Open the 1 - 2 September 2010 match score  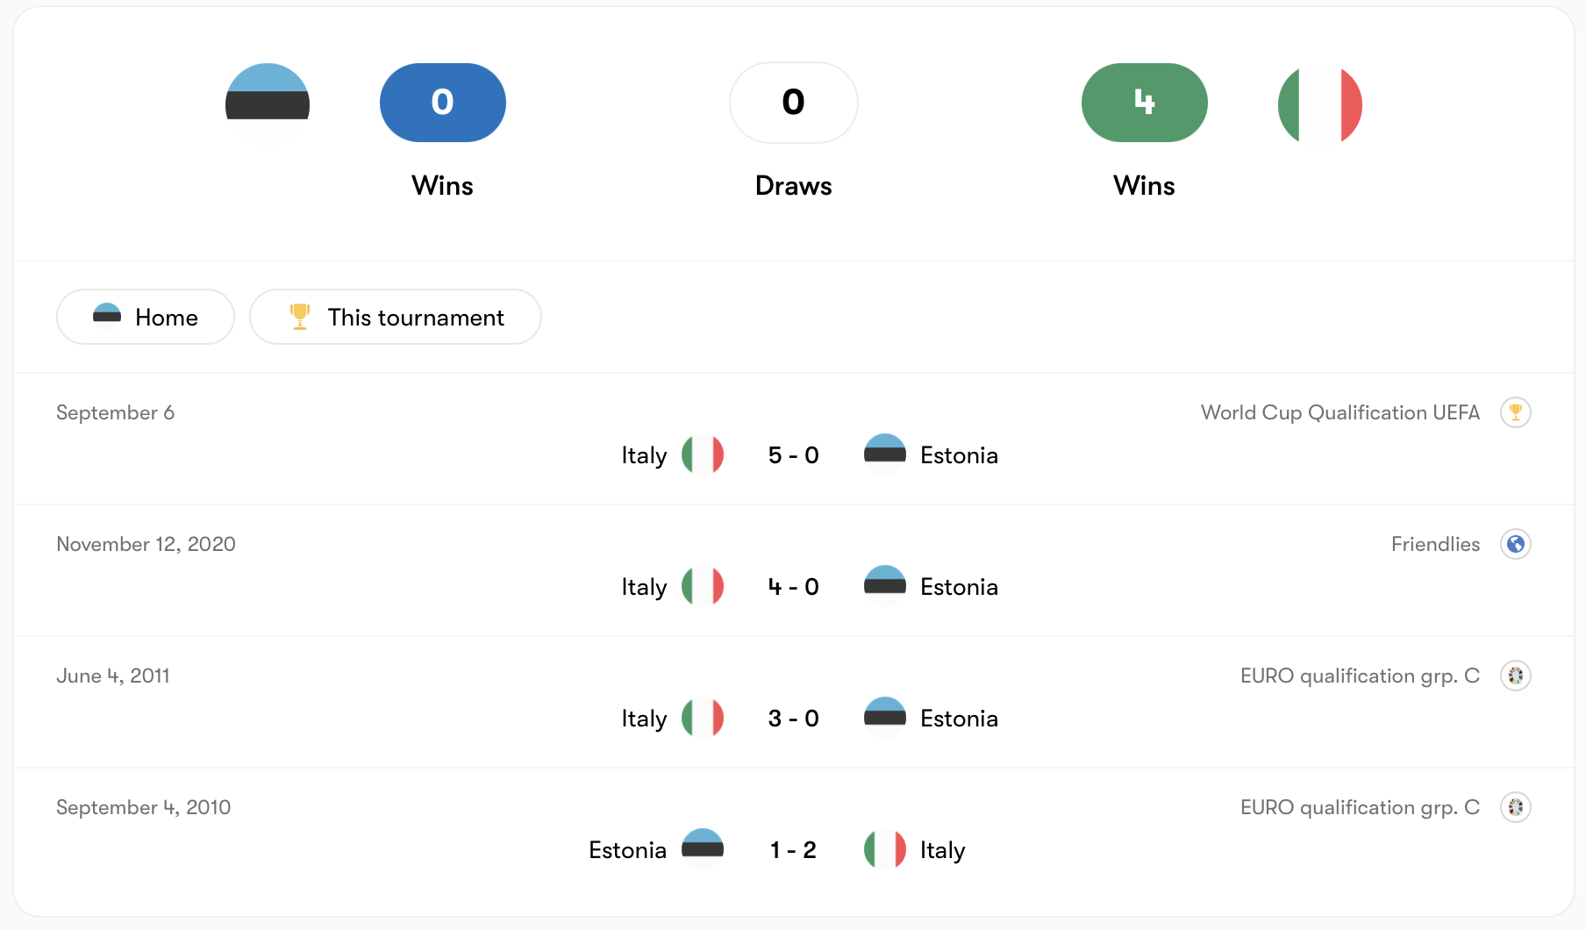point(793,850)
